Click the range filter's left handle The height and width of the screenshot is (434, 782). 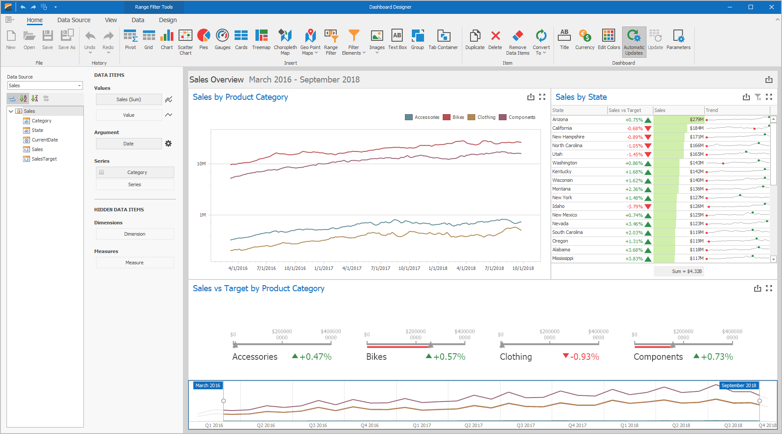223,401
